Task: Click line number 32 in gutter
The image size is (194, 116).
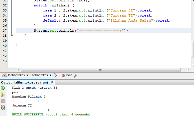Action: [5, 5]
